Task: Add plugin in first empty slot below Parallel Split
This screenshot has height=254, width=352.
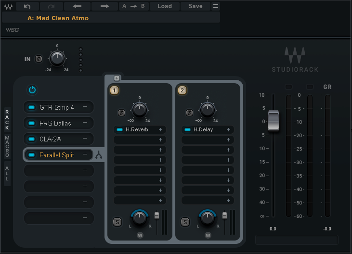Action: [x=85, y=170]
